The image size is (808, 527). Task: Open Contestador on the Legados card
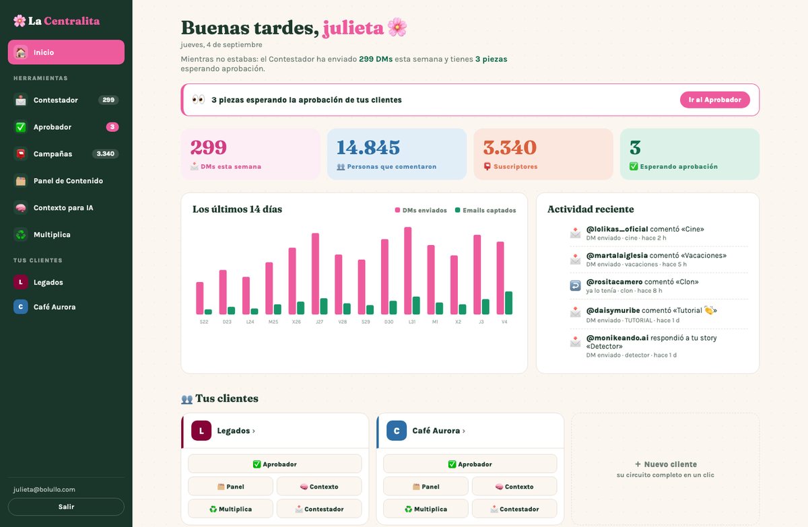[x=319, y=509]
